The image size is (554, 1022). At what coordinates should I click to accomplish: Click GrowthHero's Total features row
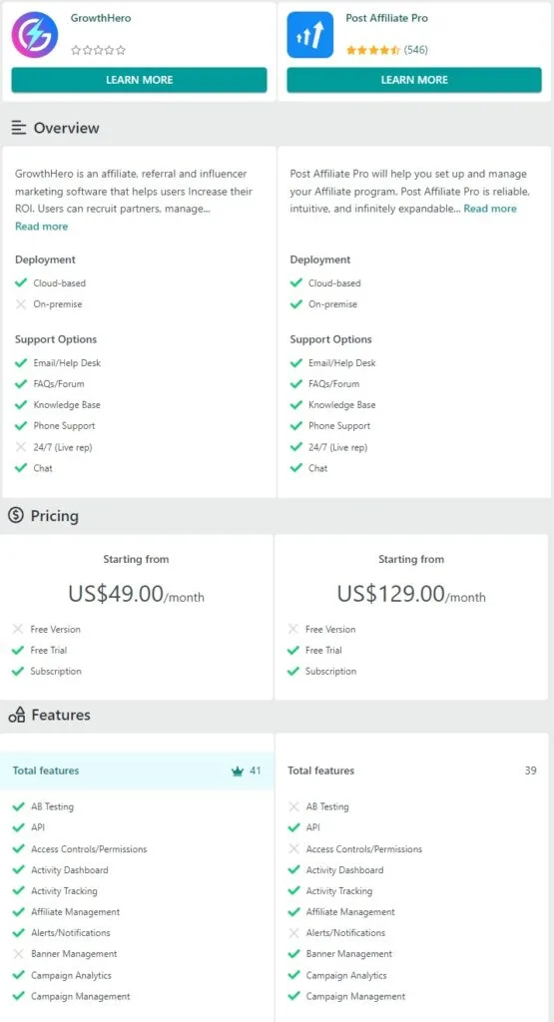pos(137,770)
